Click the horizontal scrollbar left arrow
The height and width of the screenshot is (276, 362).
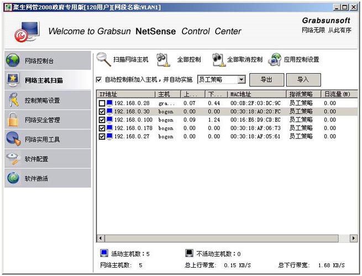pos(101,238)
